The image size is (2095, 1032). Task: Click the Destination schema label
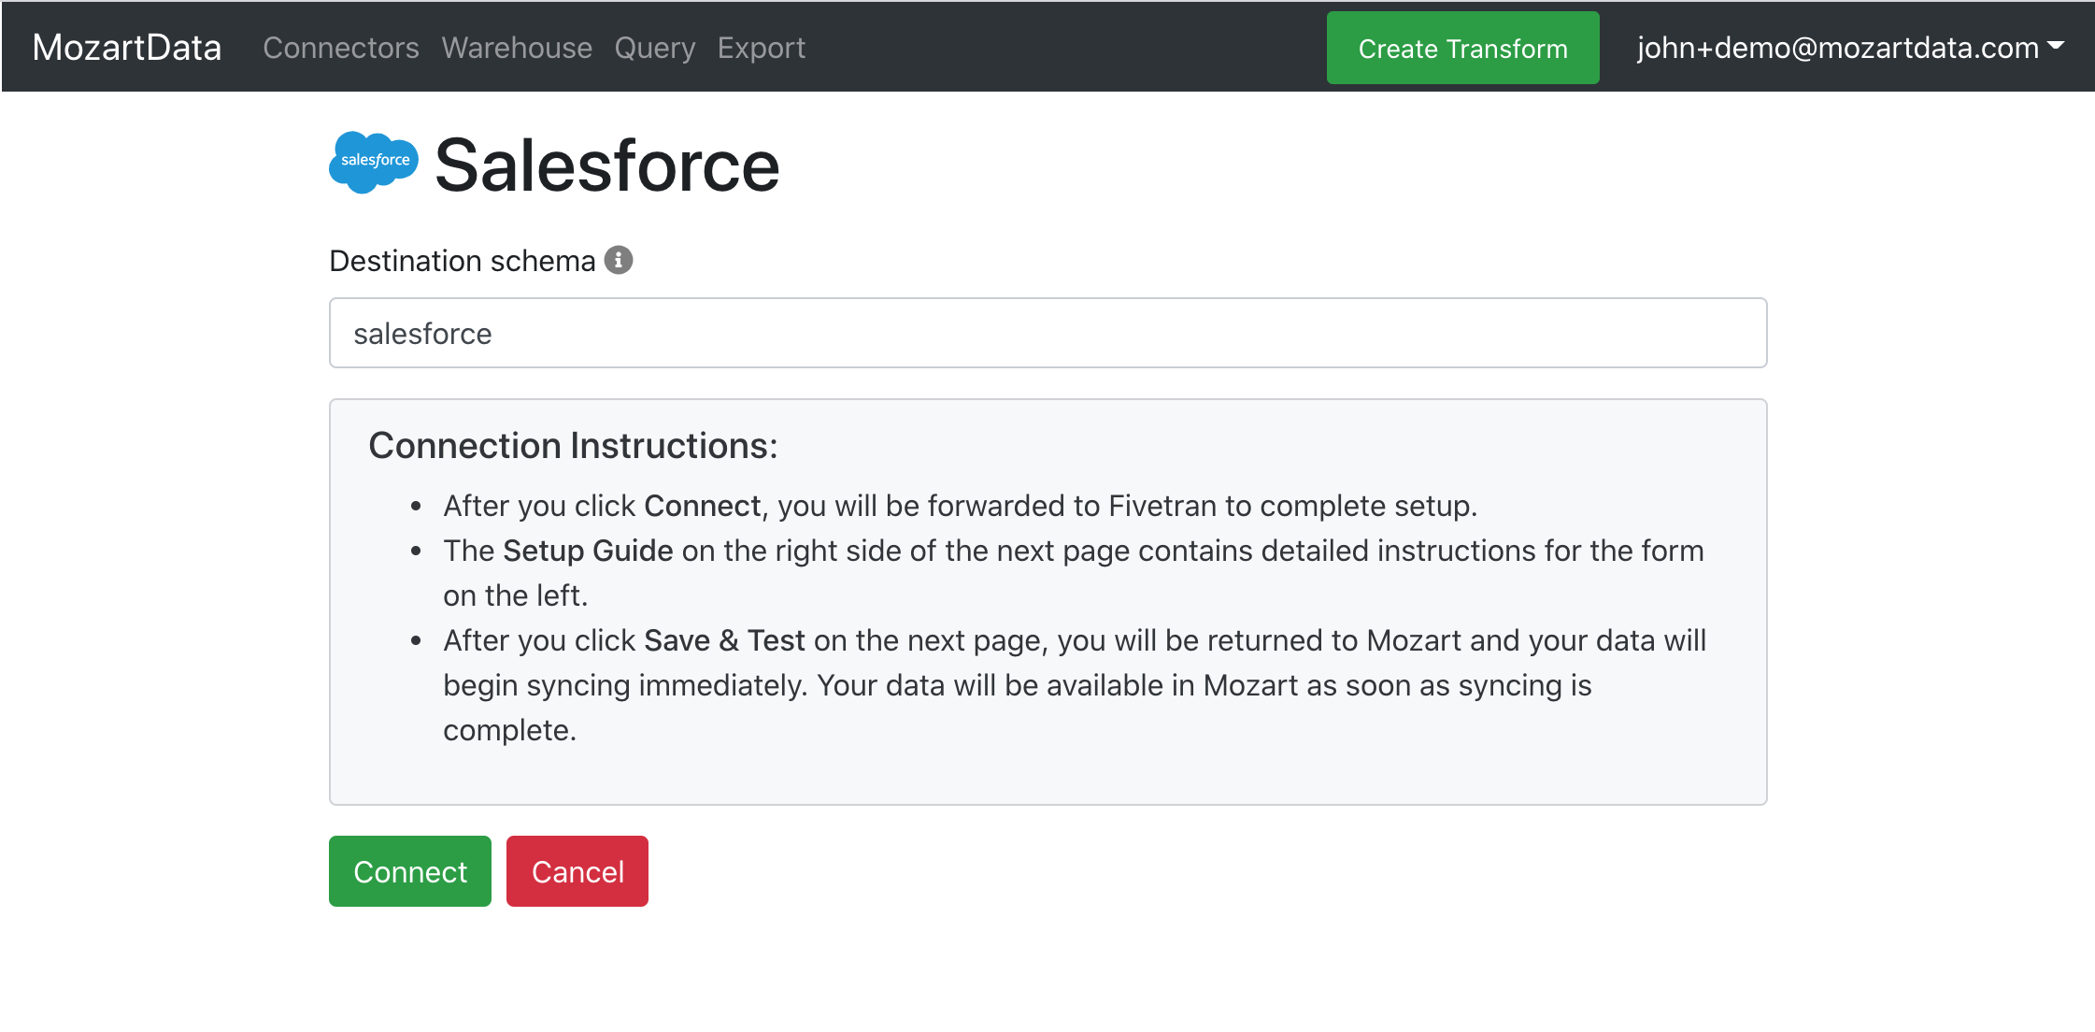pos(463,261)
